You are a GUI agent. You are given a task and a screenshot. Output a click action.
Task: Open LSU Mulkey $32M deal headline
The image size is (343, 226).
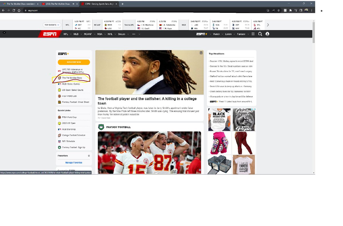coord(231,61)
